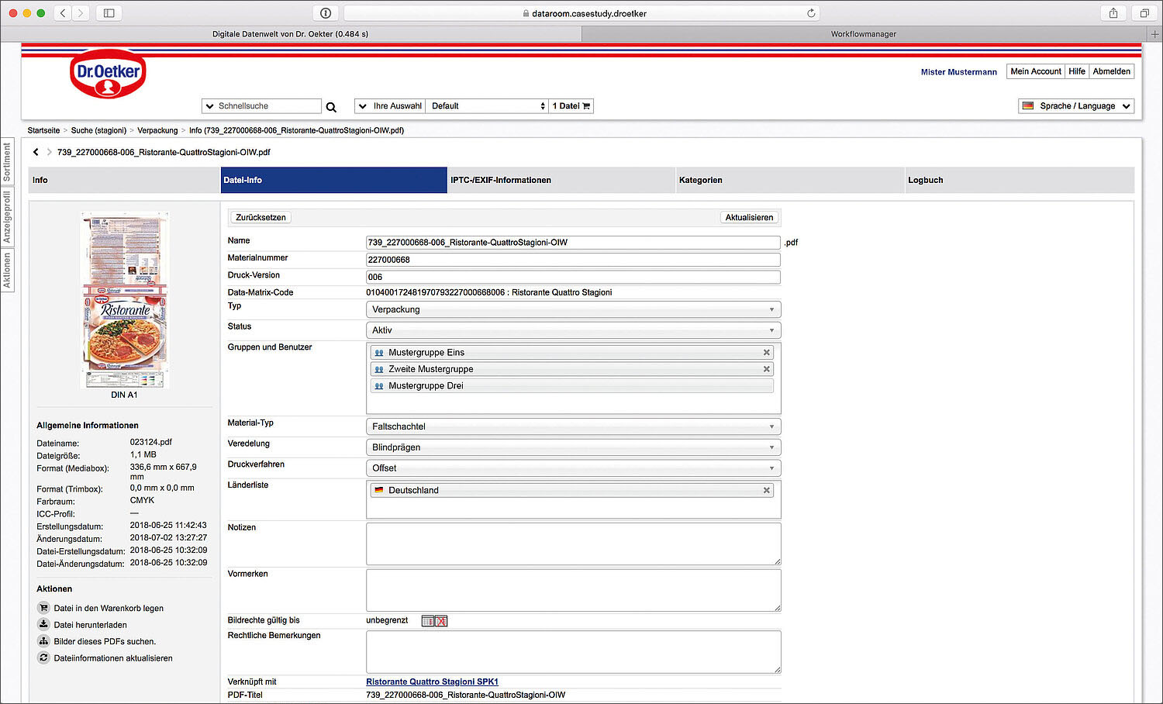The image size is (1163, 704).
Task: Switch to the Info tab
Action: pos(124,180)
